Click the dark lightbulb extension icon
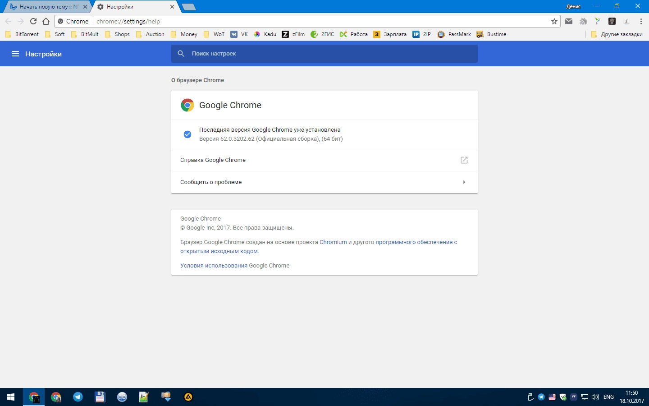 612,21
